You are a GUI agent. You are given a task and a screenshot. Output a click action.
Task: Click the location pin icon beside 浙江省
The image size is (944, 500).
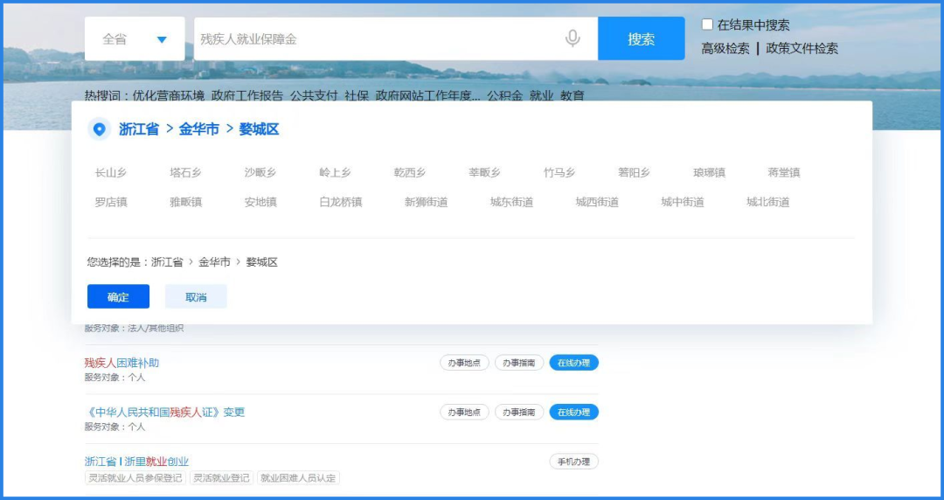[x=100, y=128]
